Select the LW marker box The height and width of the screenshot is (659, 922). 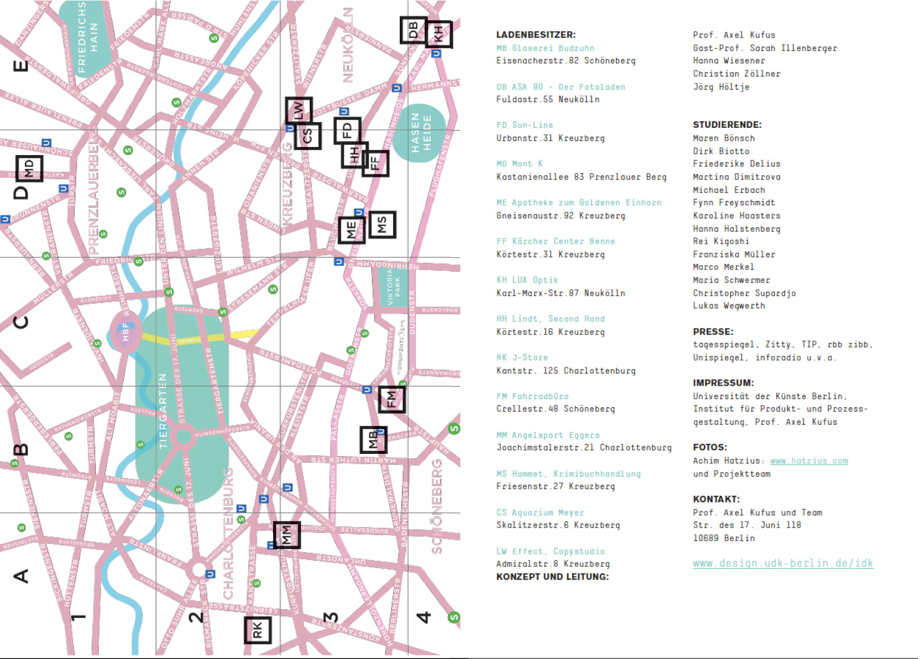[299, 110]
